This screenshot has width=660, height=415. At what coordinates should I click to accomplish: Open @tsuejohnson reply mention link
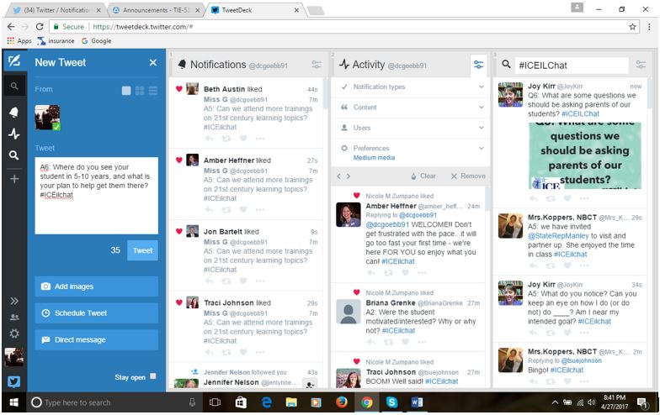tap(581, 360)
